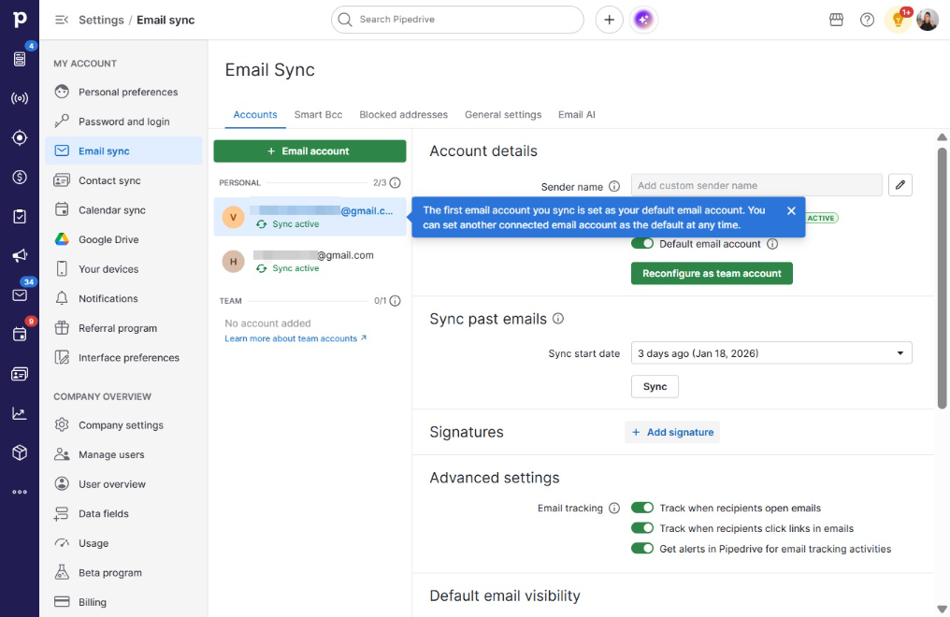Click Add signature button
Screen dimensions: 950x617
tap(672, 432)
